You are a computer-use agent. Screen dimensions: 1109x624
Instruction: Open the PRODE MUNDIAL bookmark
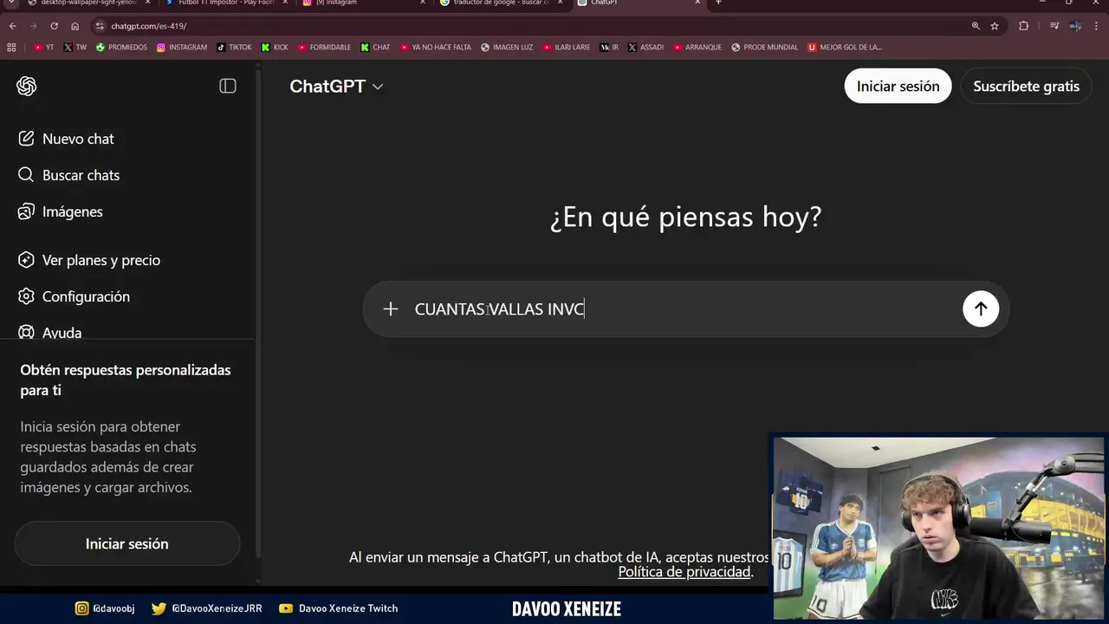[x=764, y=47]
